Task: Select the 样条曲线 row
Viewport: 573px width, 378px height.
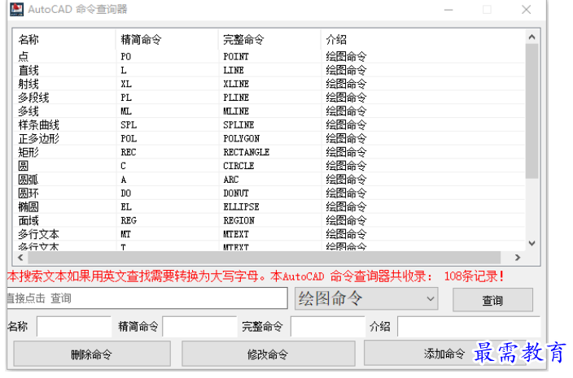Action: (269, 125)
